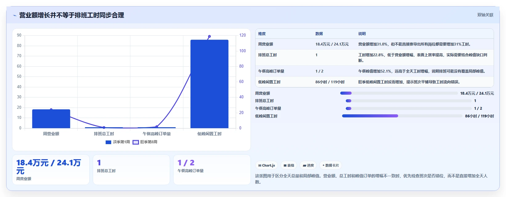This screenshot has height=197, width=506.
Task: Click the lightning icon beside the title
Action: [x=14, y=15]
